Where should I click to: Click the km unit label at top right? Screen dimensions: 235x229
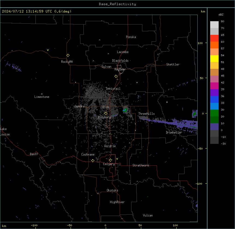[203, 11]
